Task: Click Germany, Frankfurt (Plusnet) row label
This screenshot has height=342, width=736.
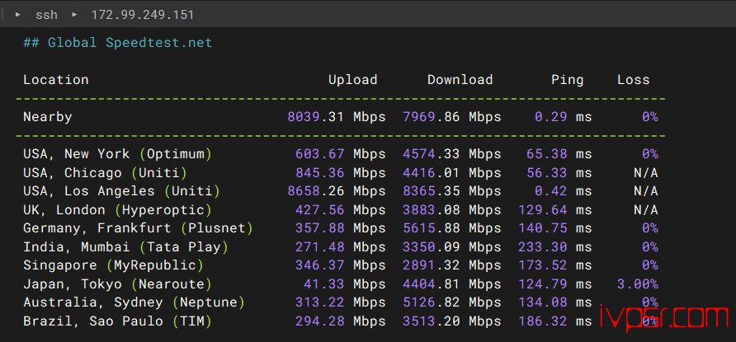Action: (138, 228)
